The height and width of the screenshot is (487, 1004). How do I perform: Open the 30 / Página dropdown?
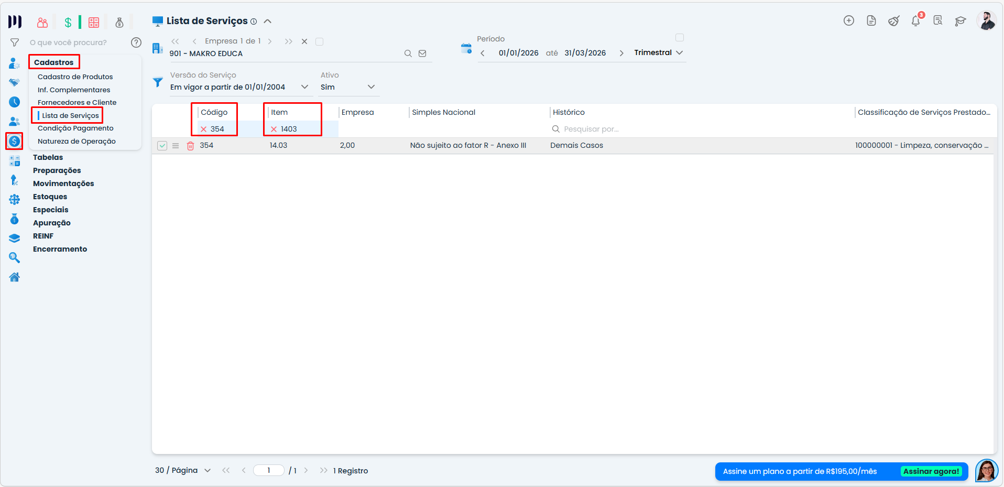click(x=183, y=470)
